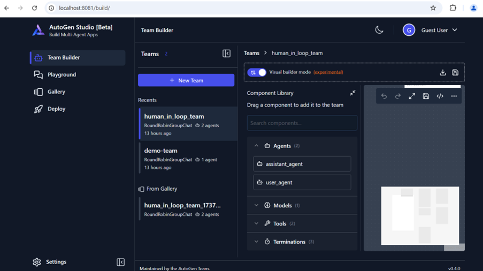Select huma_in_loop_team_1737 from Gallery
The height and width of the screenshot is (271, 483).
point(188,210)
